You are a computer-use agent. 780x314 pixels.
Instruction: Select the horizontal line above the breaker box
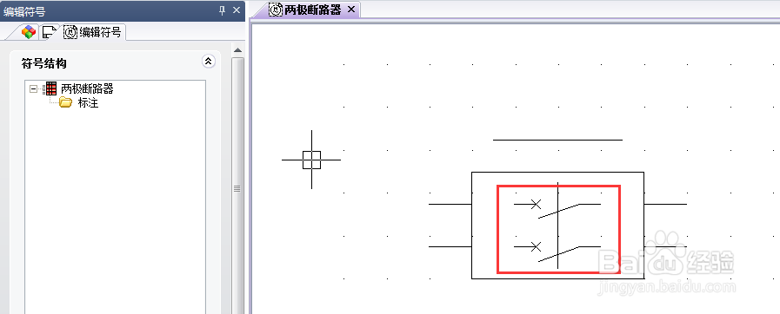[557, 140]
